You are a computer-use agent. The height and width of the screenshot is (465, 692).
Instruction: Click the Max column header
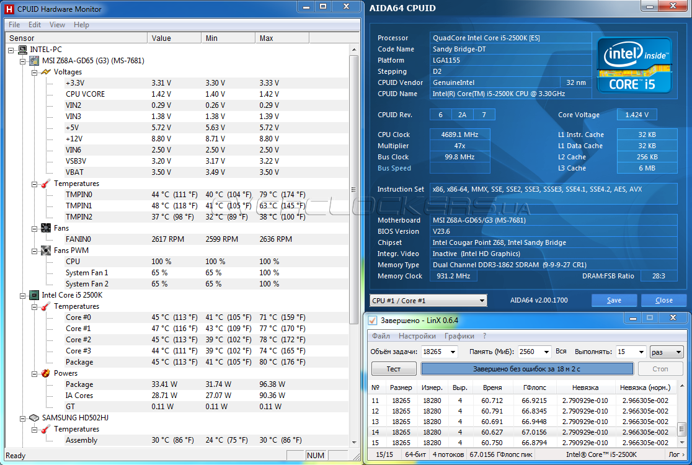283,38
